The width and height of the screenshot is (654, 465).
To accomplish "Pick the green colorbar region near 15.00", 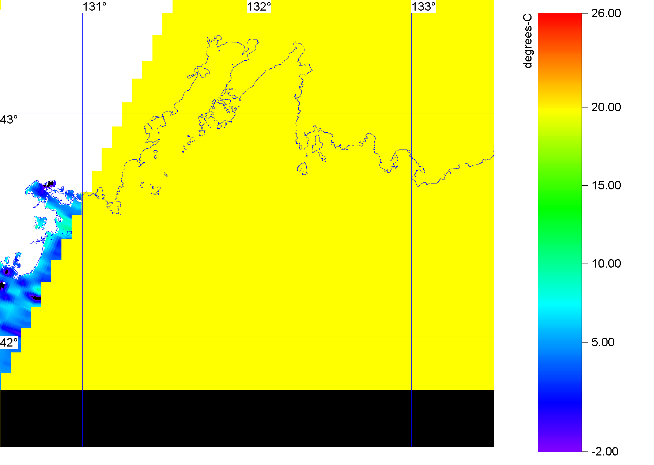I will [x=560, y=185].
